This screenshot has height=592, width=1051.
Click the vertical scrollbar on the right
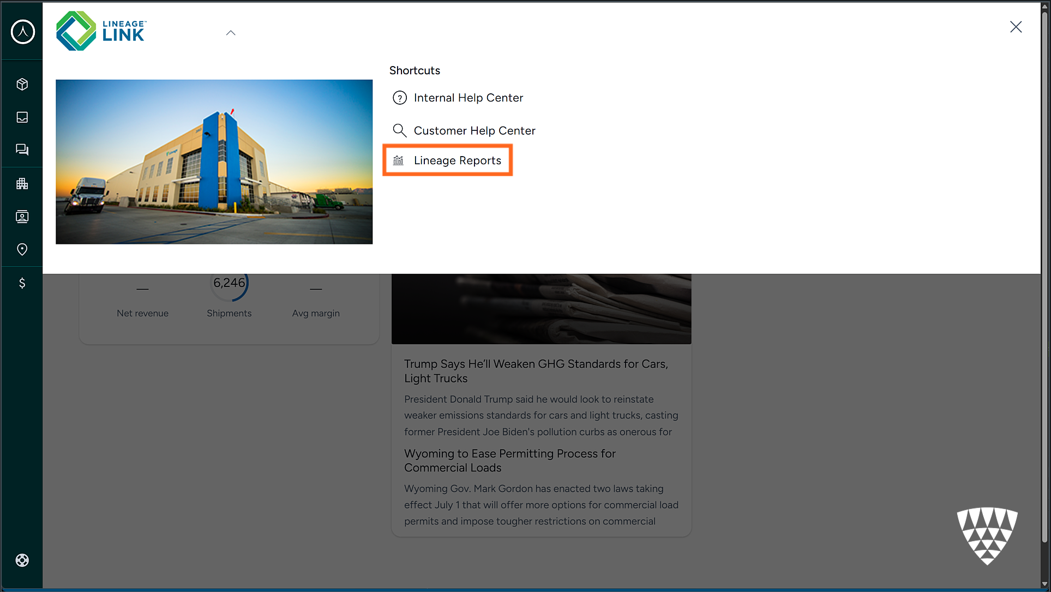[1045, 277]
